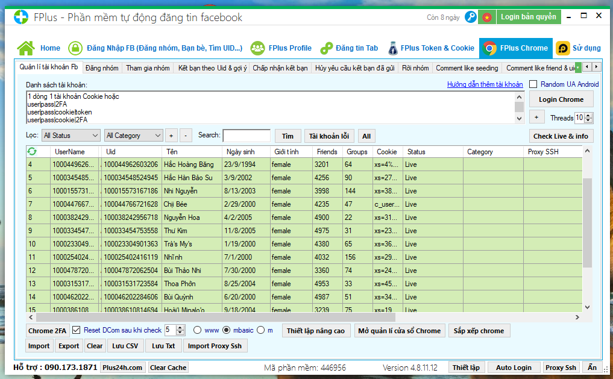Click the Sắp xếp chrome button
Screen dimensions: 613x379
point(479,331)
